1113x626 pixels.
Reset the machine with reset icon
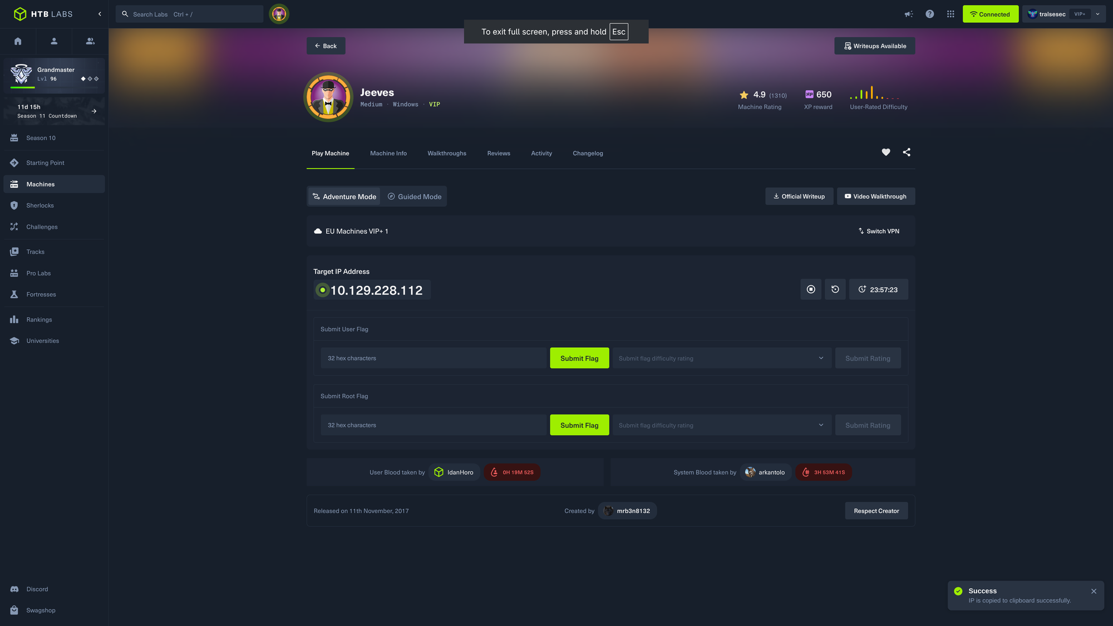835,289
